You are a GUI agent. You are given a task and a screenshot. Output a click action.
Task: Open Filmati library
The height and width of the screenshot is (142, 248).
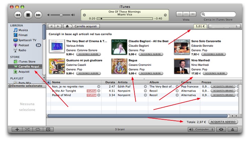point(23,35)
